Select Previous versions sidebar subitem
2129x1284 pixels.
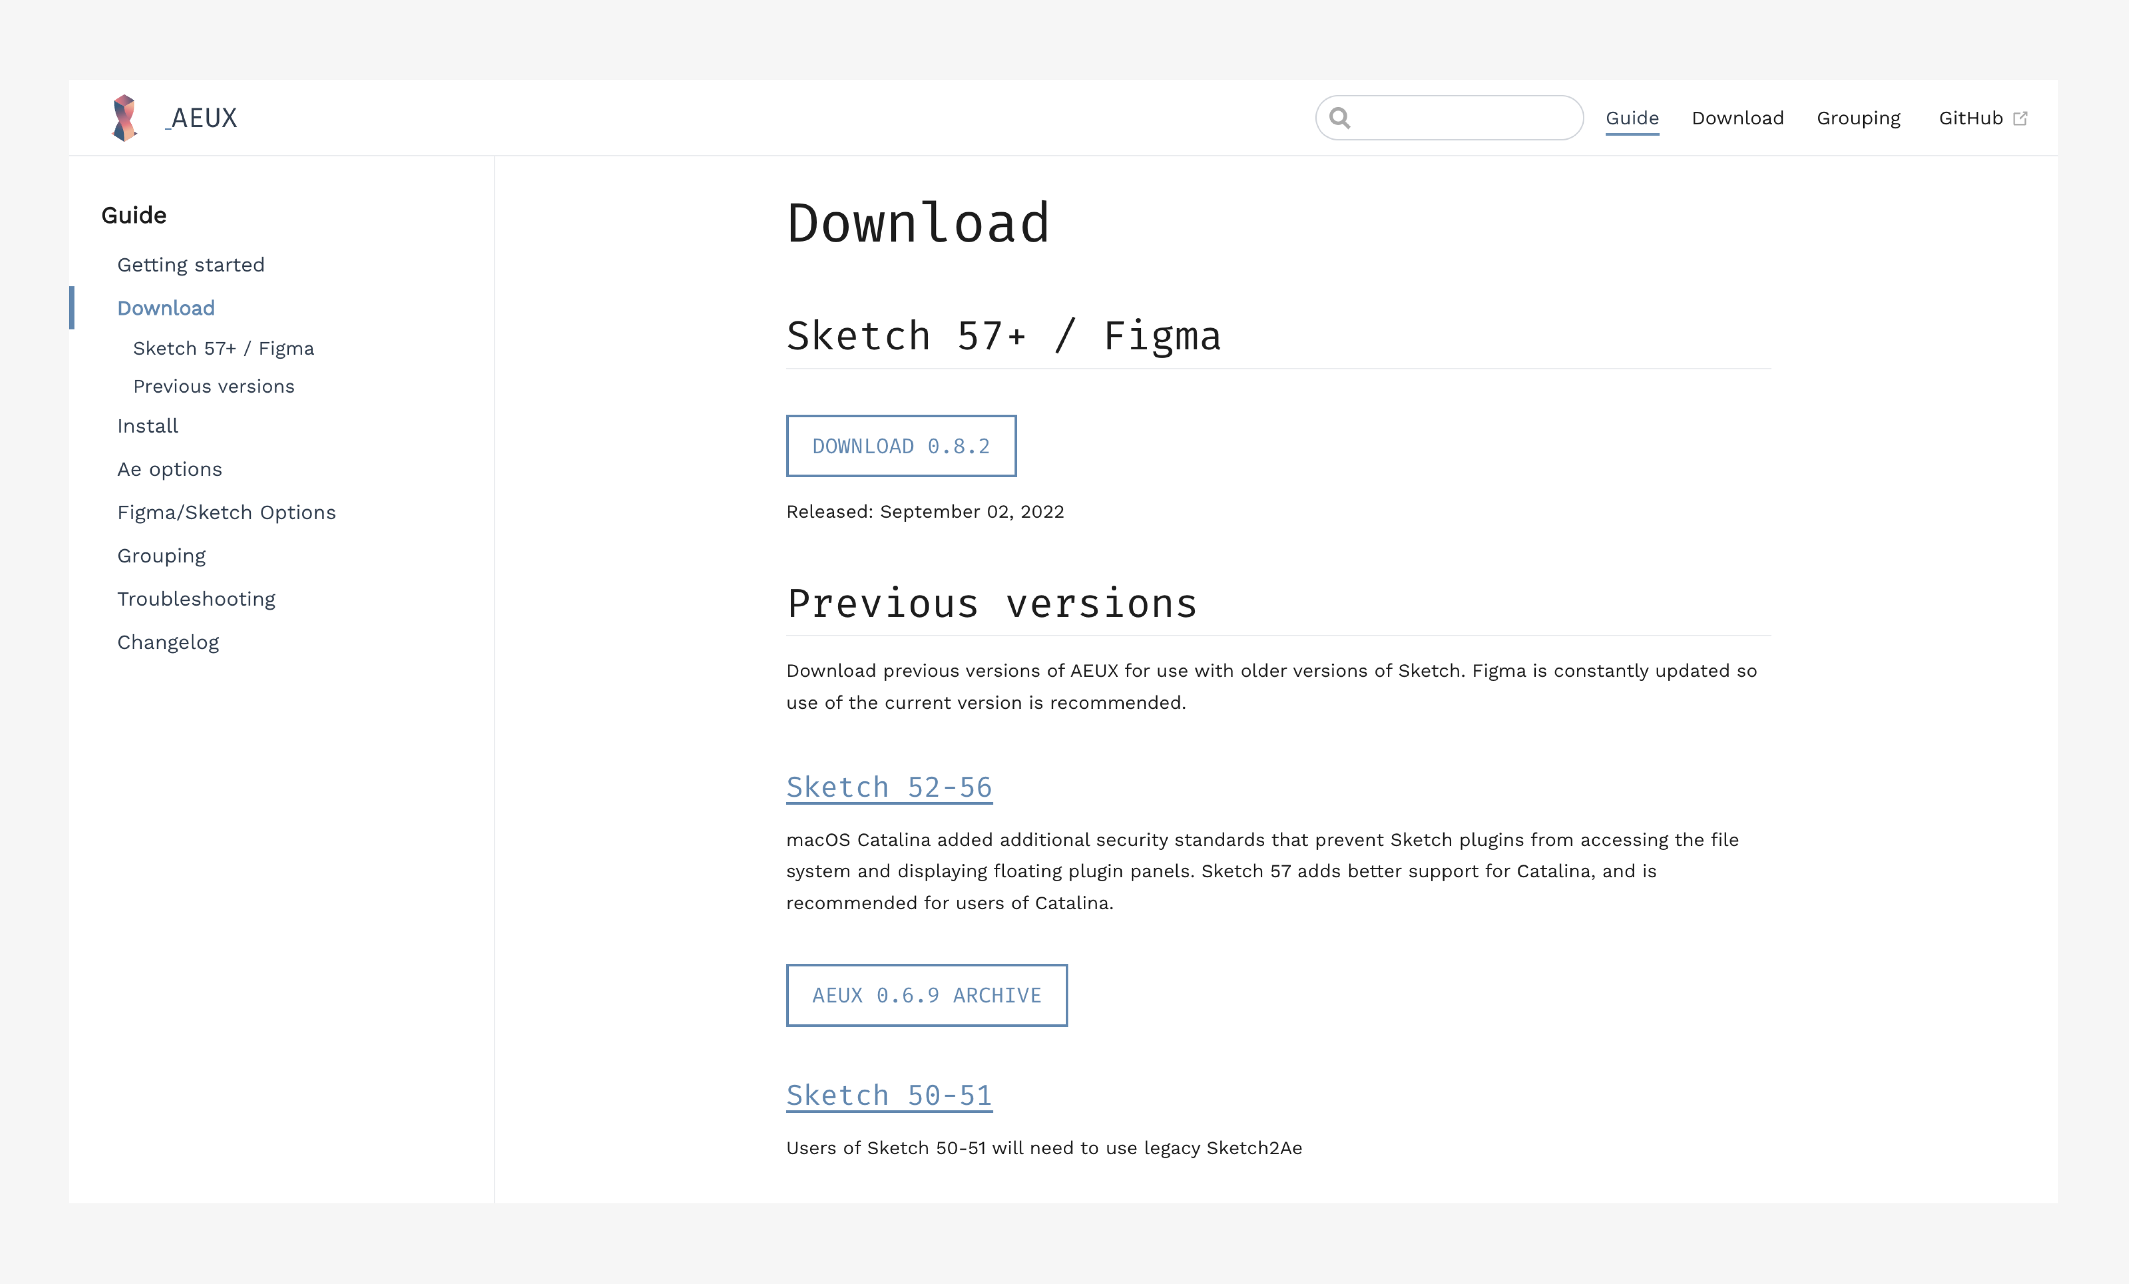tap(214, 386)
